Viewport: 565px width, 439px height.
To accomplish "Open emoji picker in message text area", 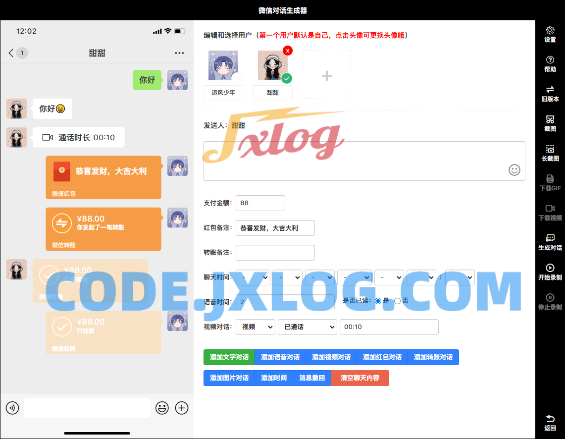I will click(514, 170).
